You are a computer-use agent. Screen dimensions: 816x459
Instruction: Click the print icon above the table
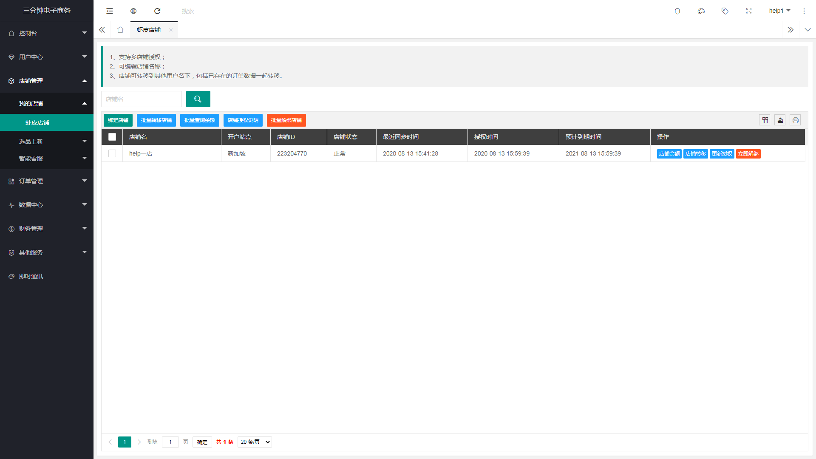click(796, 120)
